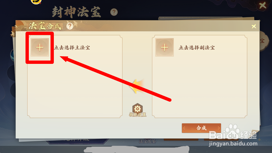Click the empty area of main treasure panel

point(75,87)
